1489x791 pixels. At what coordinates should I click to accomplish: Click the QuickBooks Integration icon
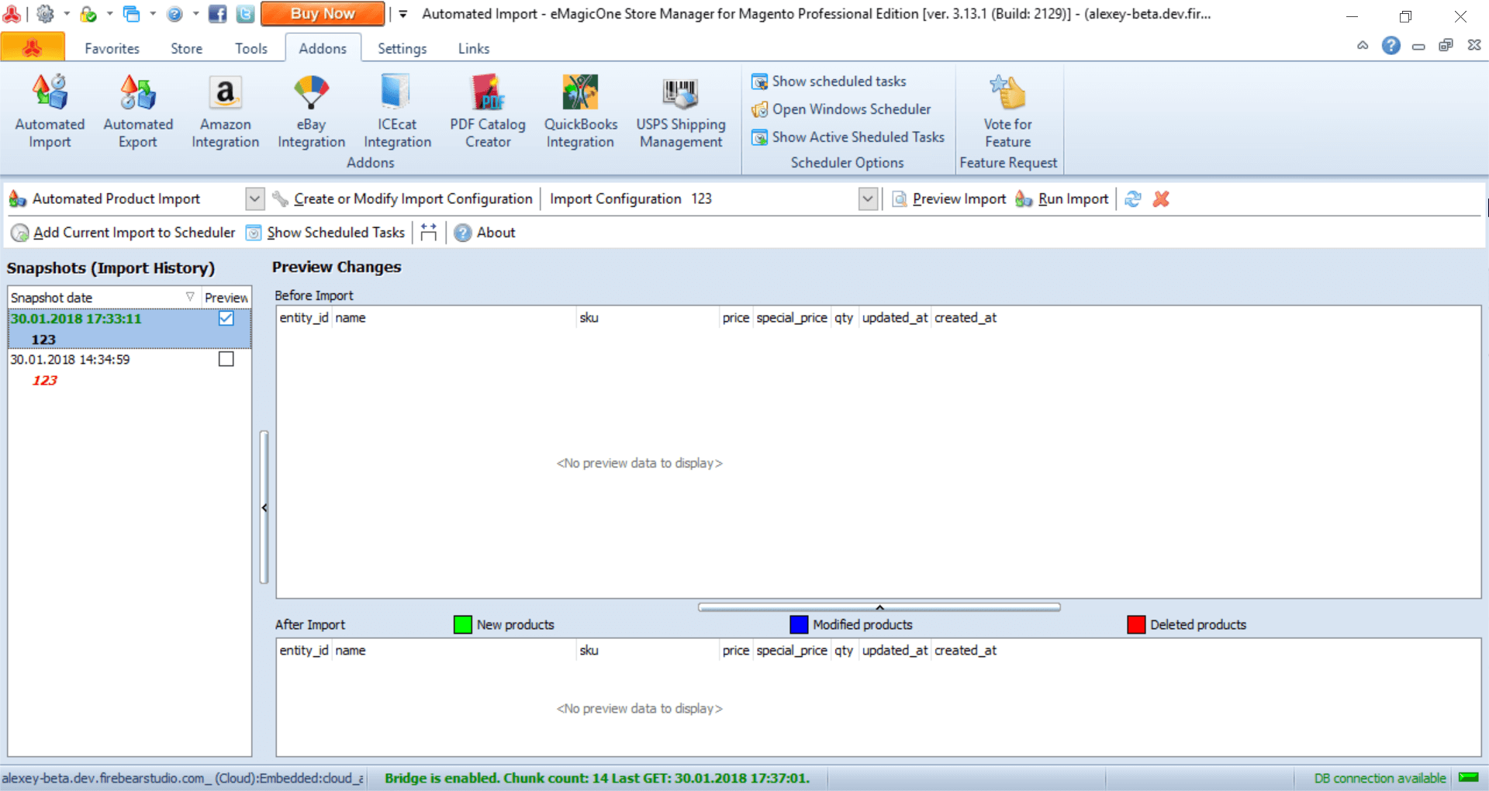click(580, 111)
